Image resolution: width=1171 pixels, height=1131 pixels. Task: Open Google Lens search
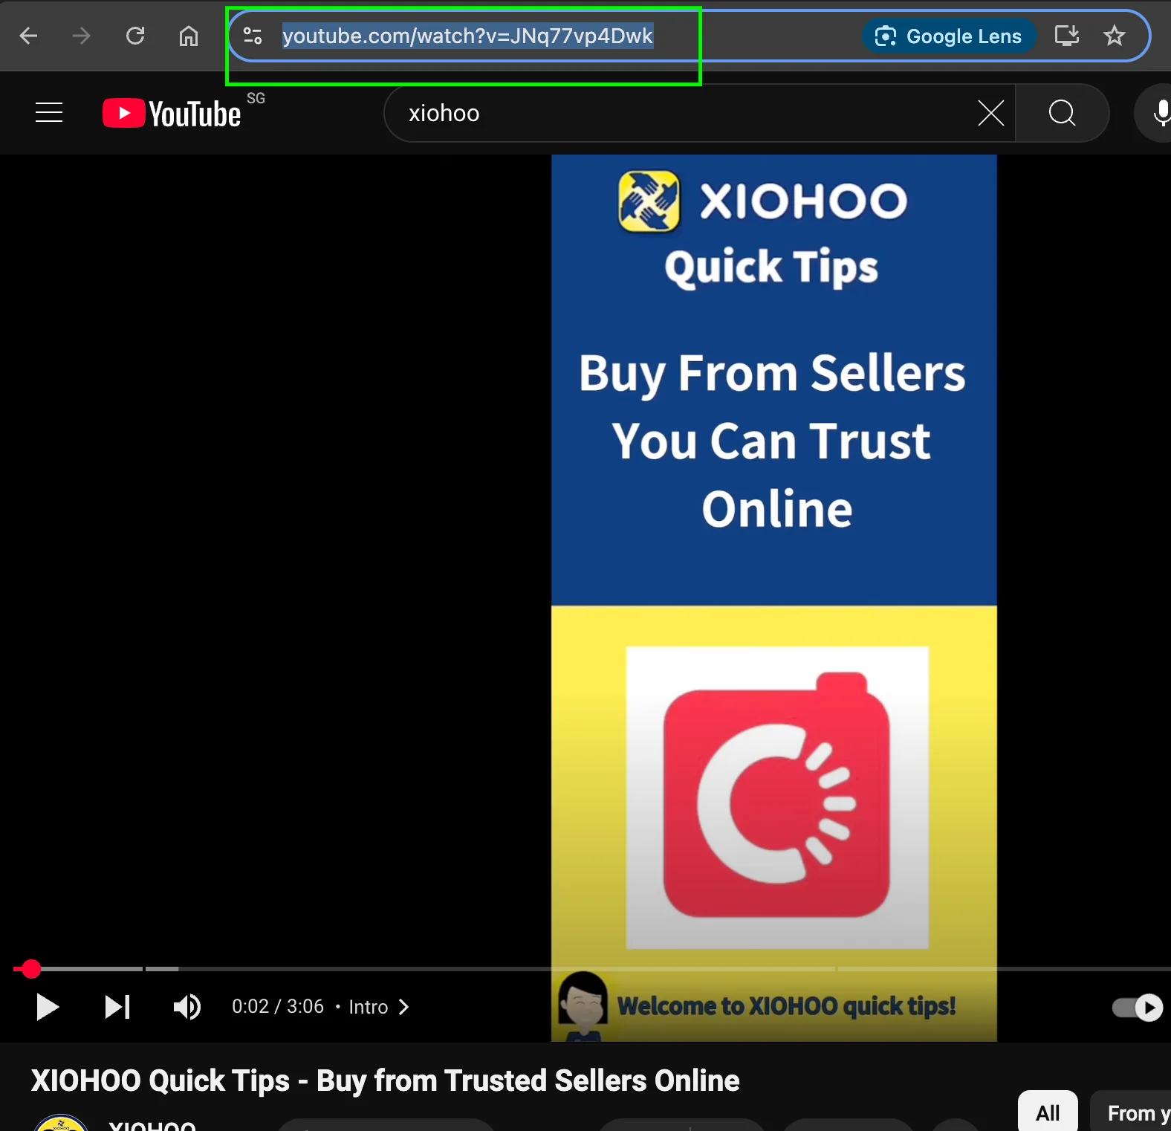click(949, 36)
